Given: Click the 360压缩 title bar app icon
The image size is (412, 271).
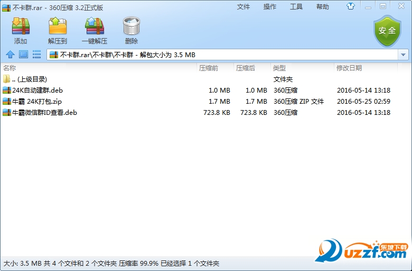Looking at the screenshot, I should 6,7.
